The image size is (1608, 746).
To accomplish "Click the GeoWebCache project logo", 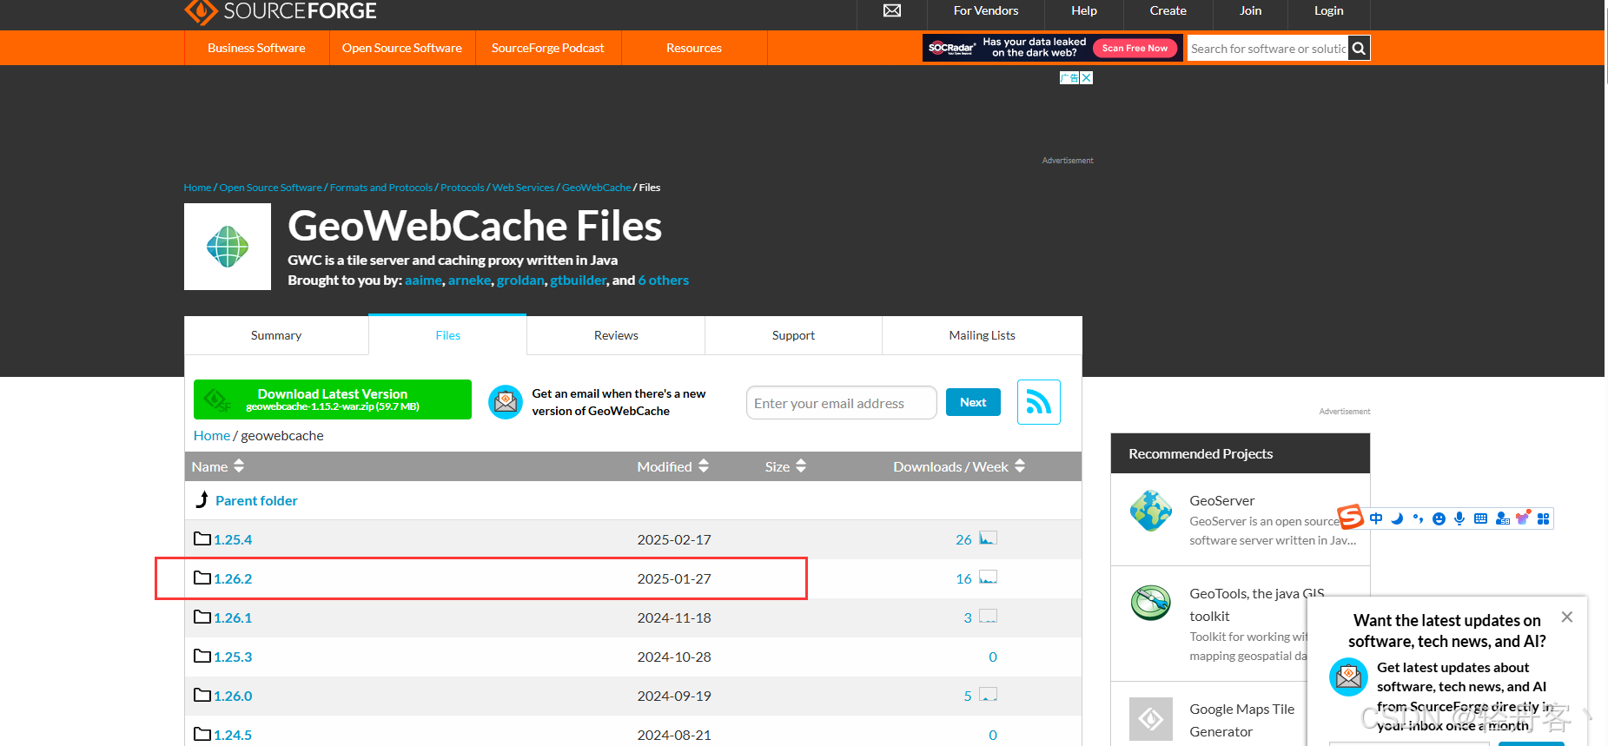I will 228,247.
